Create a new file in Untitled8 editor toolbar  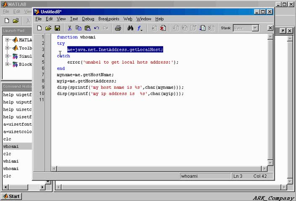[x=39, y=28]
